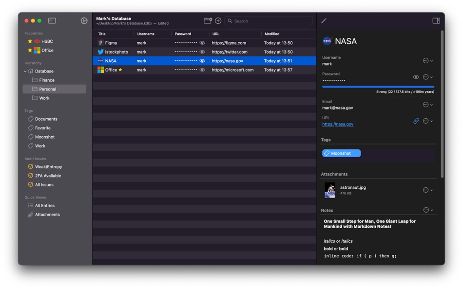
Task: Open the astronaut.jpg attachment thumbnail
Action: (330, 190)
